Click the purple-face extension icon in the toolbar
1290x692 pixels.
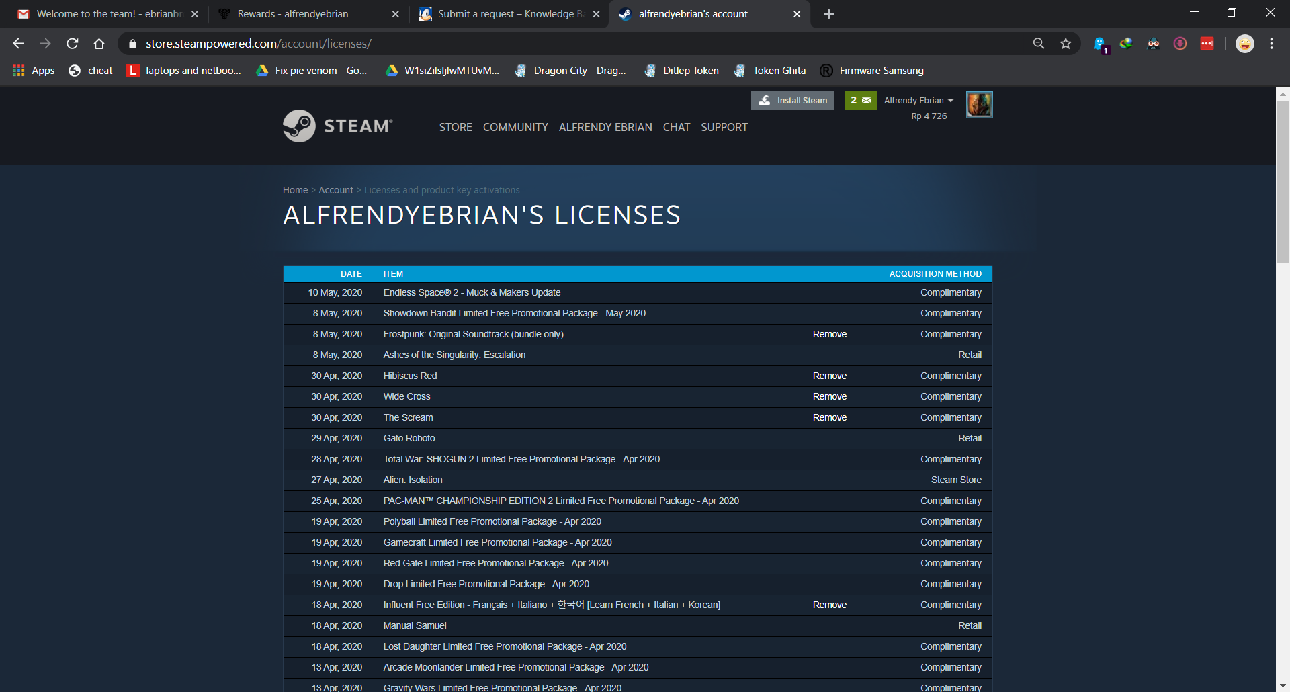[x=1153, y=44]
